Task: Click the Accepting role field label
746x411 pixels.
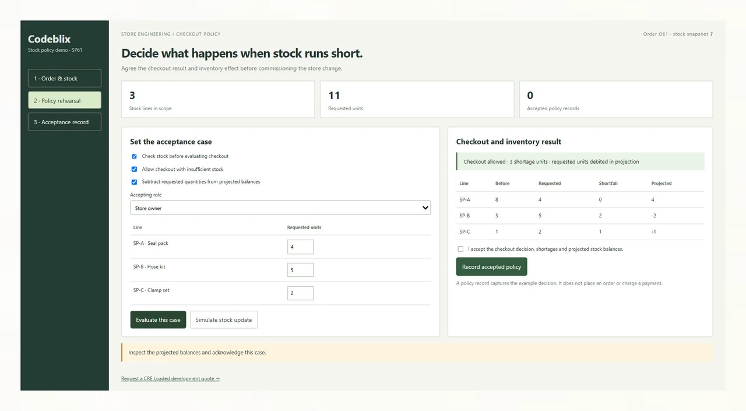Action: pos(146,195)
